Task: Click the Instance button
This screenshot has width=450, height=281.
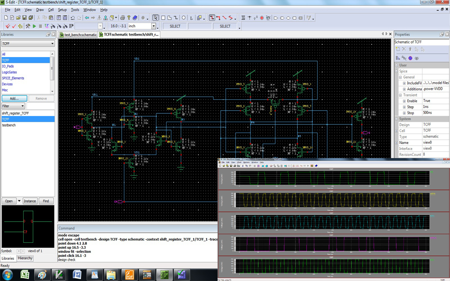Action: tap(30, 201)
